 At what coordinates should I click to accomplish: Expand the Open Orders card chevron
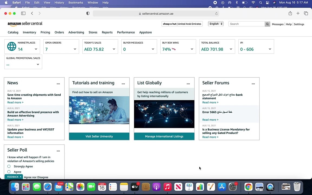click(75, 49)
